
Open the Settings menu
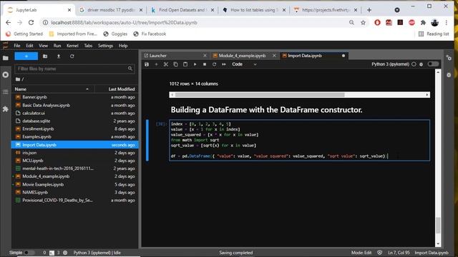pos(105,46)
